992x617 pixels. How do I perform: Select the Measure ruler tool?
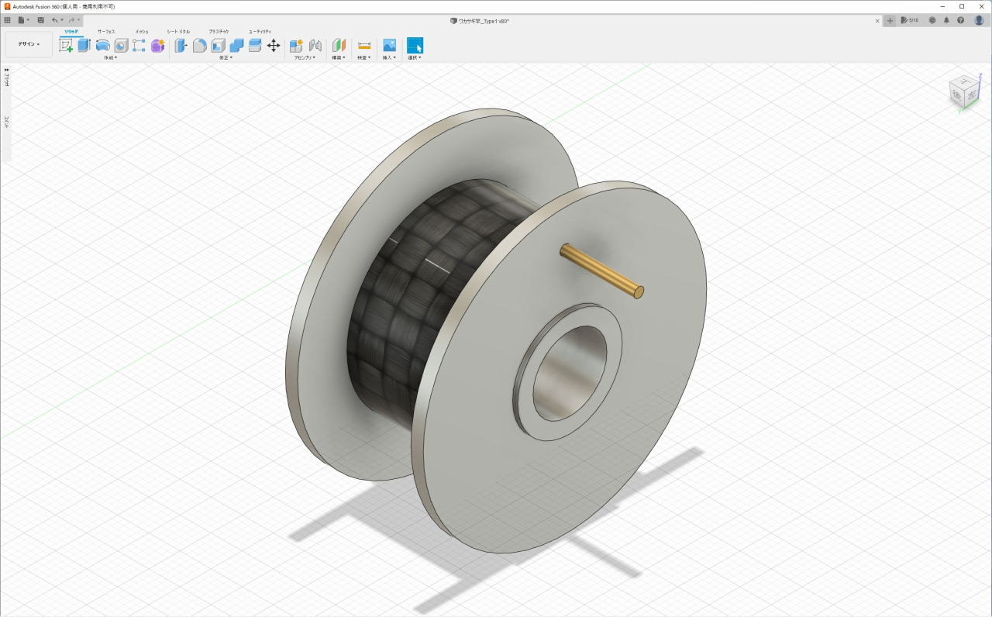[364, 46]
